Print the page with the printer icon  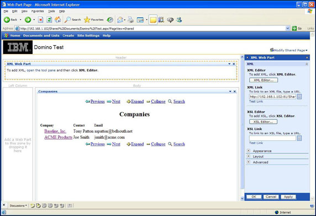coord(131,20)
